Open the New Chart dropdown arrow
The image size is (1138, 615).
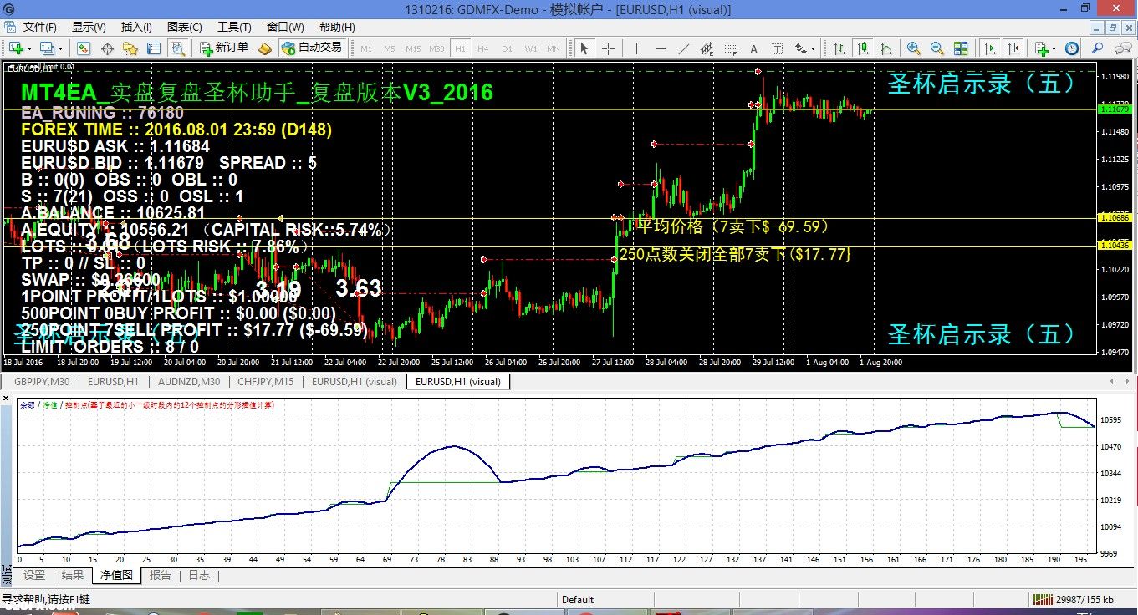(x=29, y=48)
